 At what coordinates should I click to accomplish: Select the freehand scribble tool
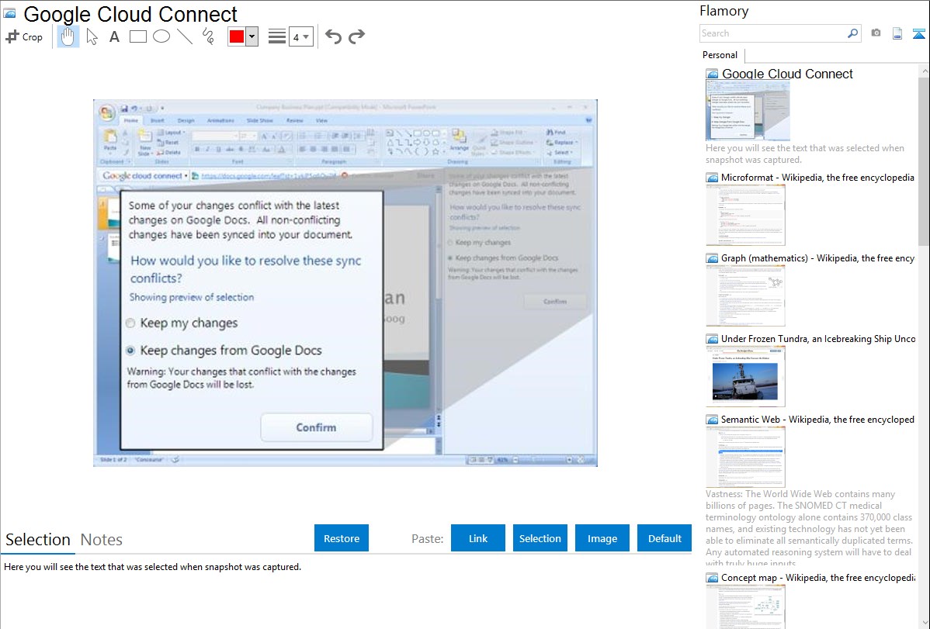tap(207, 36)
